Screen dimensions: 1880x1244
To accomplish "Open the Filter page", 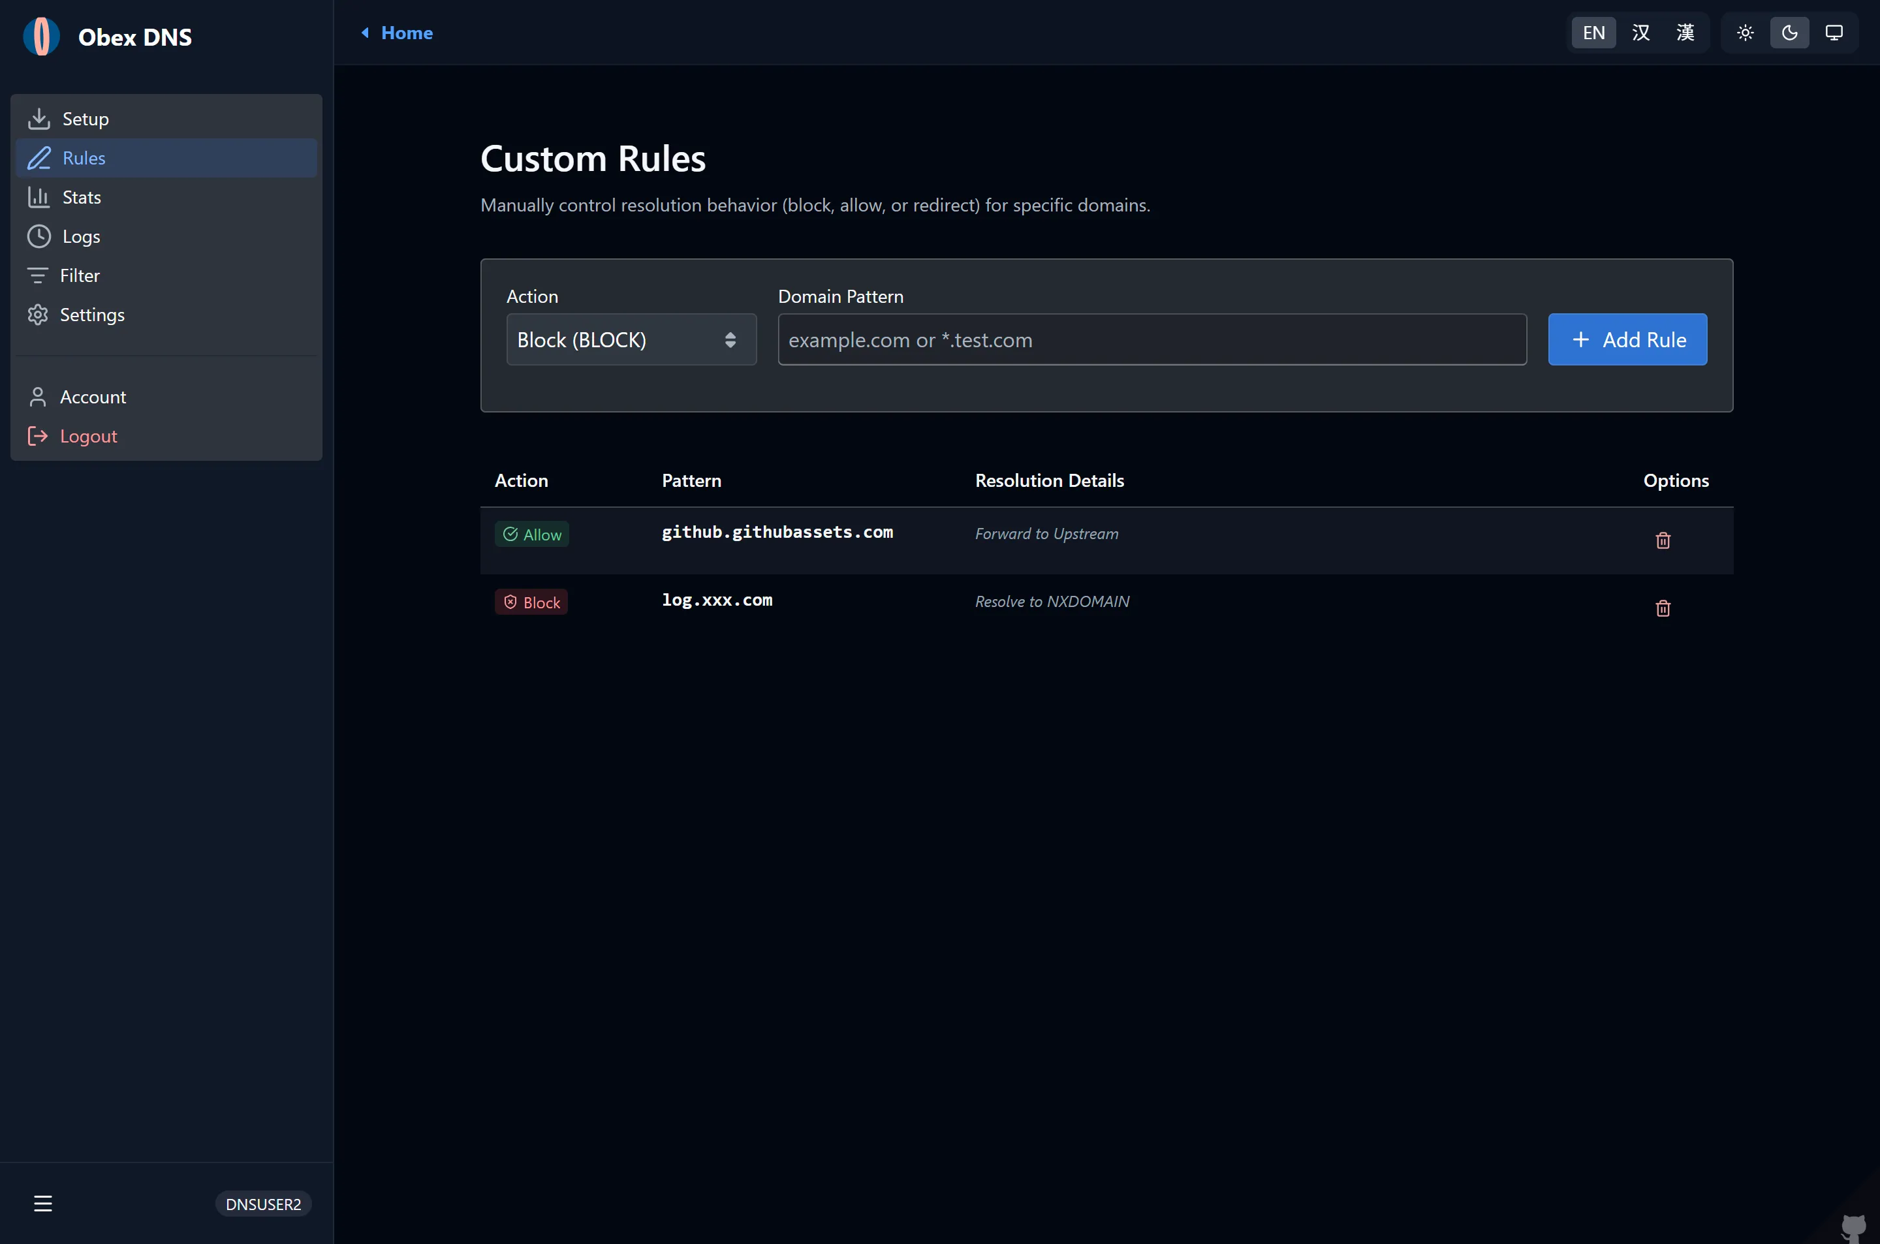I will pos(166,275).
